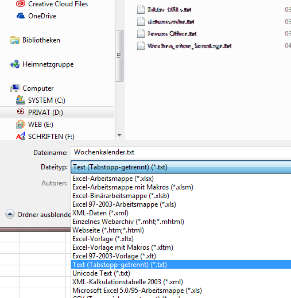The image size is (291, 298).
Task: Choose Unicode Text (*.txt) file type
Action: (181, 273)
